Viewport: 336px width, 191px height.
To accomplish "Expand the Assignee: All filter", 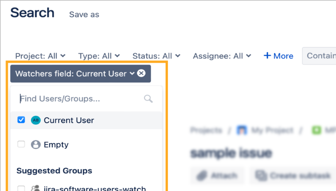I will pos(222,56).
